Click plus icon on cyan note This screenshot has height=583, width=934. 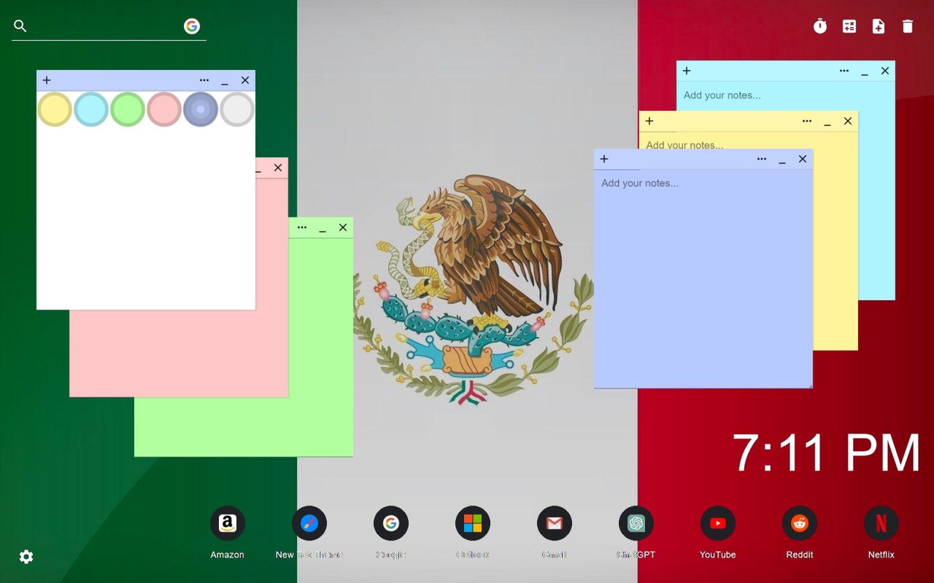pos(687,71)
